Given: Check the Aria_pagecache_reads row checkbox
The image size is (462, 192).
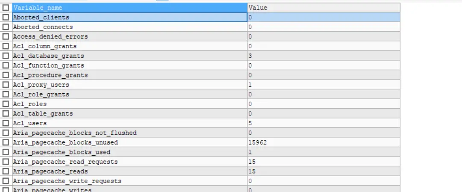Looking at the screenshot, I should (6, 171).
